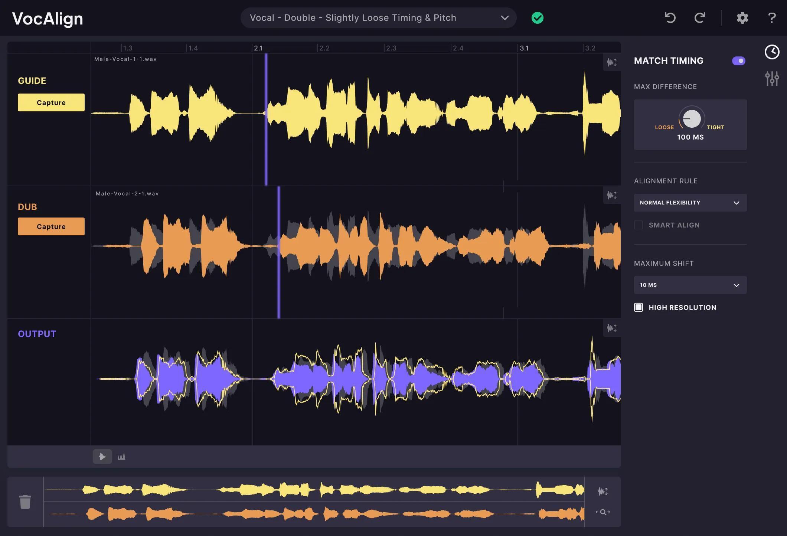
Task: Redo the last undone action
Action: (x=700, y=17)
